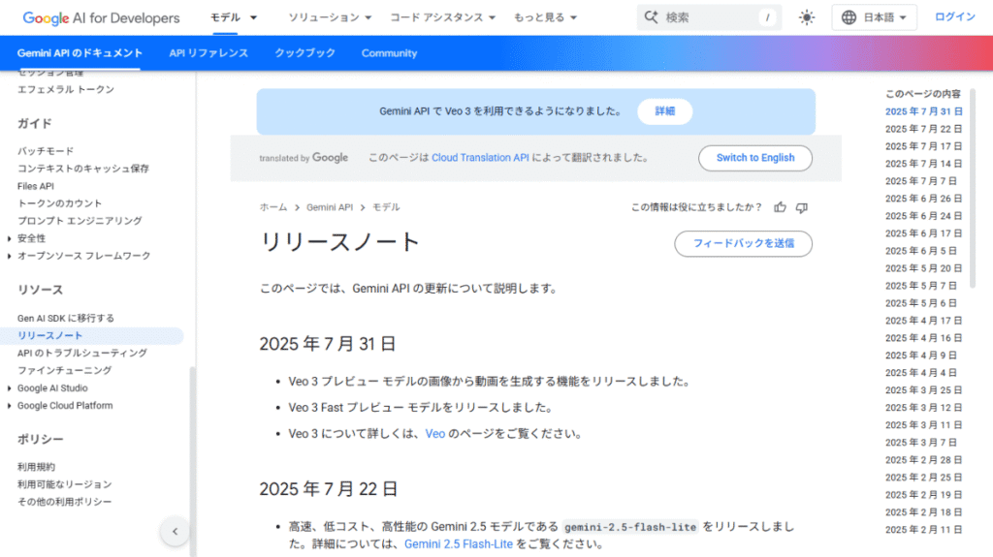Click the Switch to English button

pyautogui.click(x=754, y=158)
